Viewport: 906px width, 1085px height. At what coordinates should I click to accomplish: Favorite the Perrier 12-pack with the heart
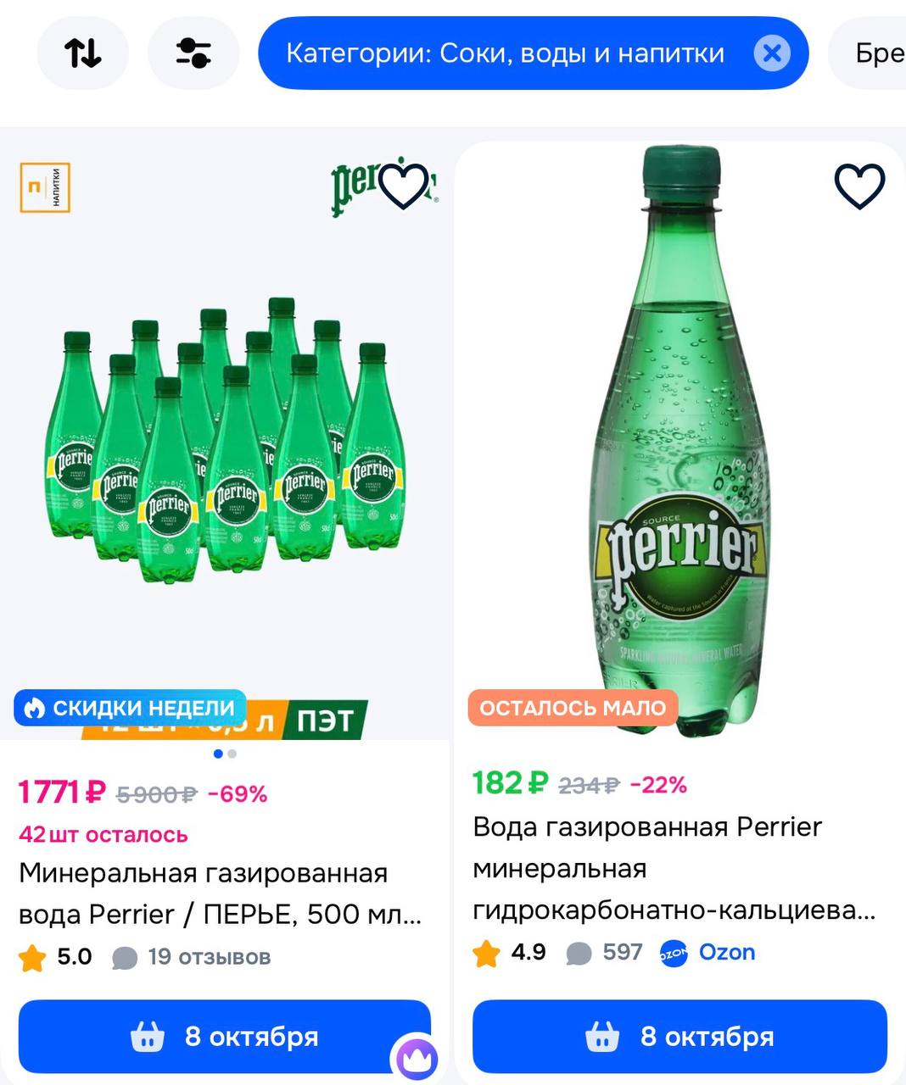point(403,185)
